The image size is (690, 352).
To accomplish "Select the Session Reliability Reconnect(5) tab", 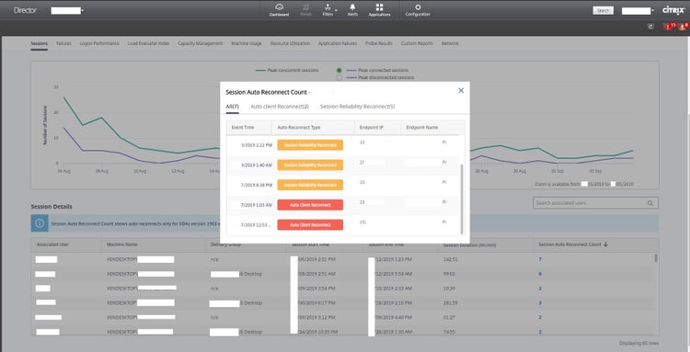I will tap(357, 107).
